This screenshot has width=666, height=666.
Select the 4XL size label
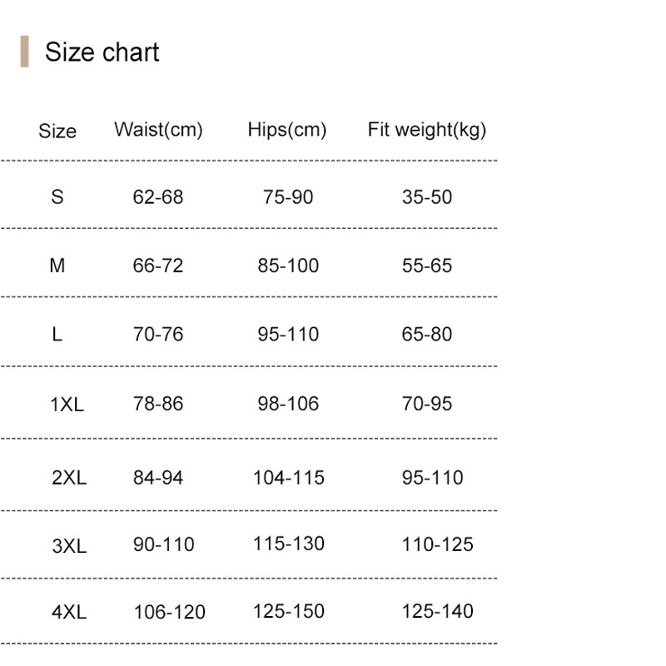coord(69,612)
